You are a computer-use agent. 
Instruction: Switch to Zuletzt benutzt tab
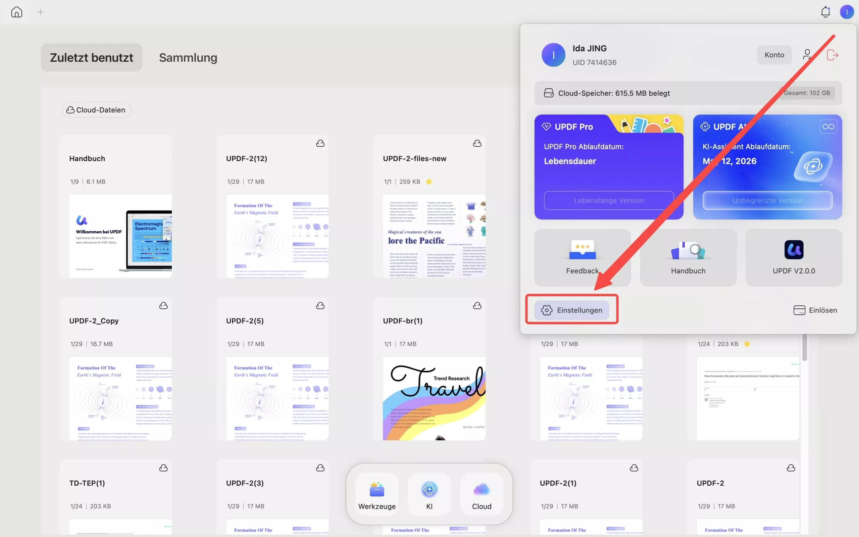click(91, 57)
